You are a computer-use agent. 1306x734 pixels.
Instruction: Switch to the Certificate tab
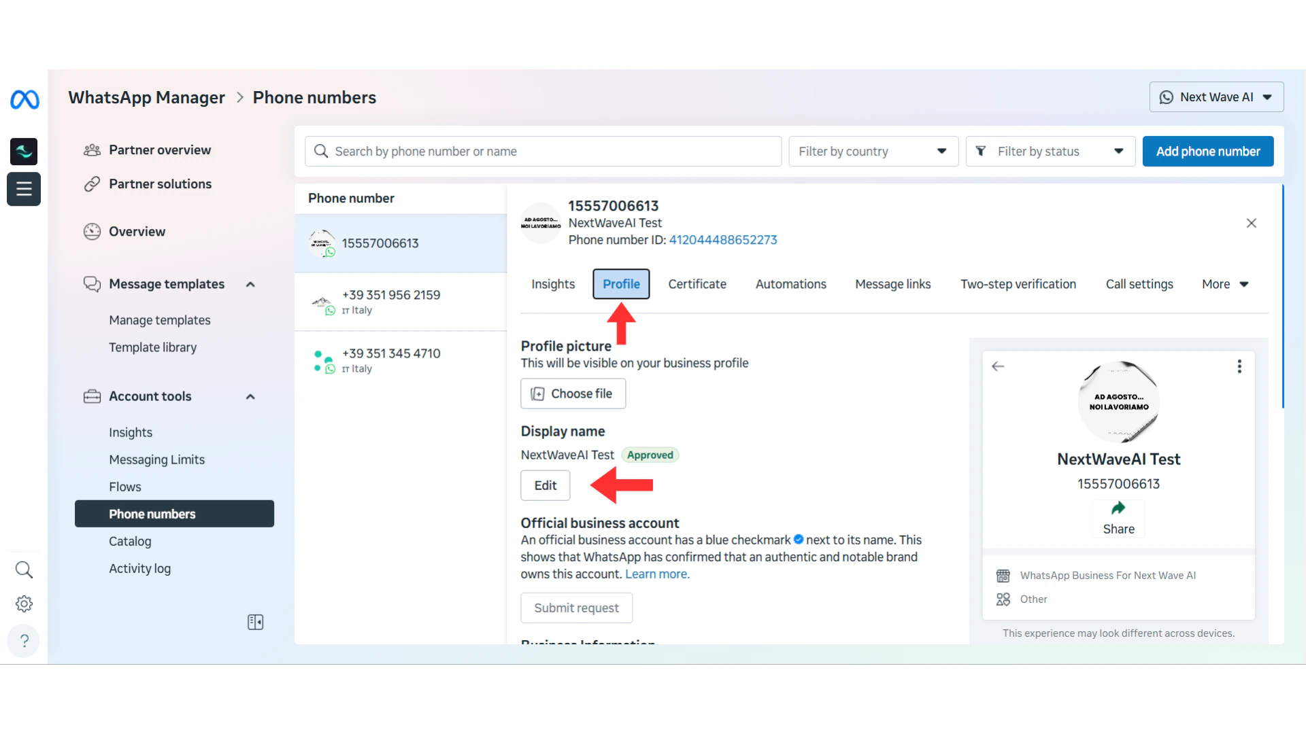point(697,284)
